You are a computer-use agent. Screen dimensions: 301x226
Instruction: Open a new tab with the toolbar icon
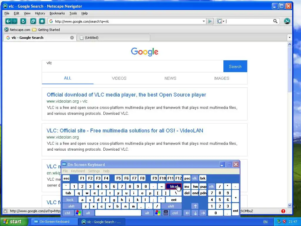[33, 21]
